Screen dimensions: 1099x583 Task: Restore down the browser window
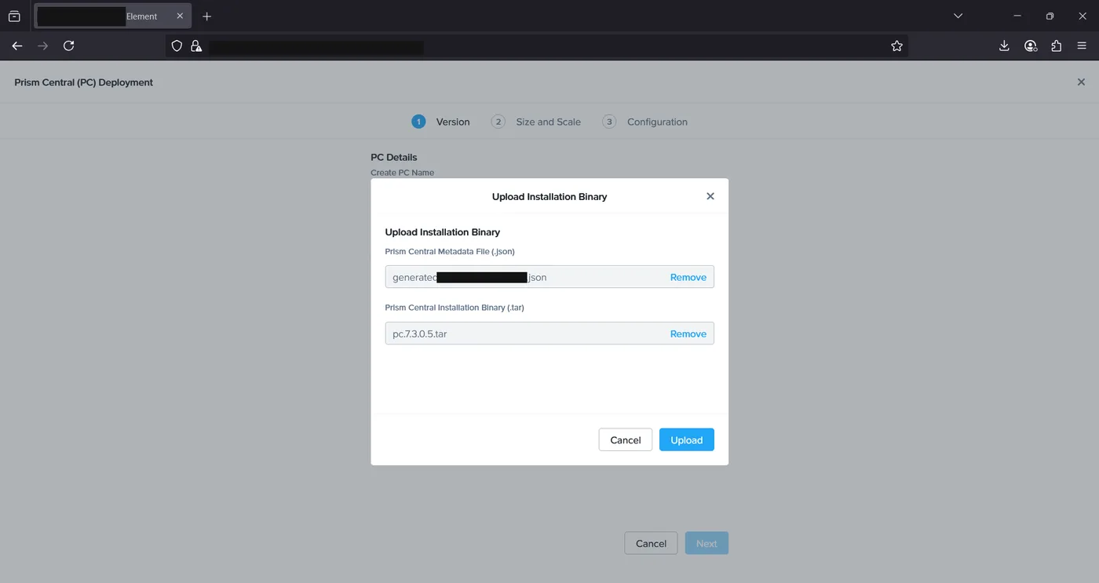1050,16
